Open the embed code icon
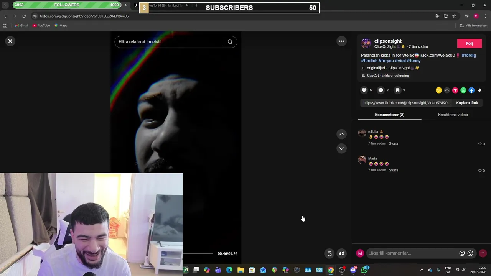The height and width of the screenshot is (276, 491). 447,90
